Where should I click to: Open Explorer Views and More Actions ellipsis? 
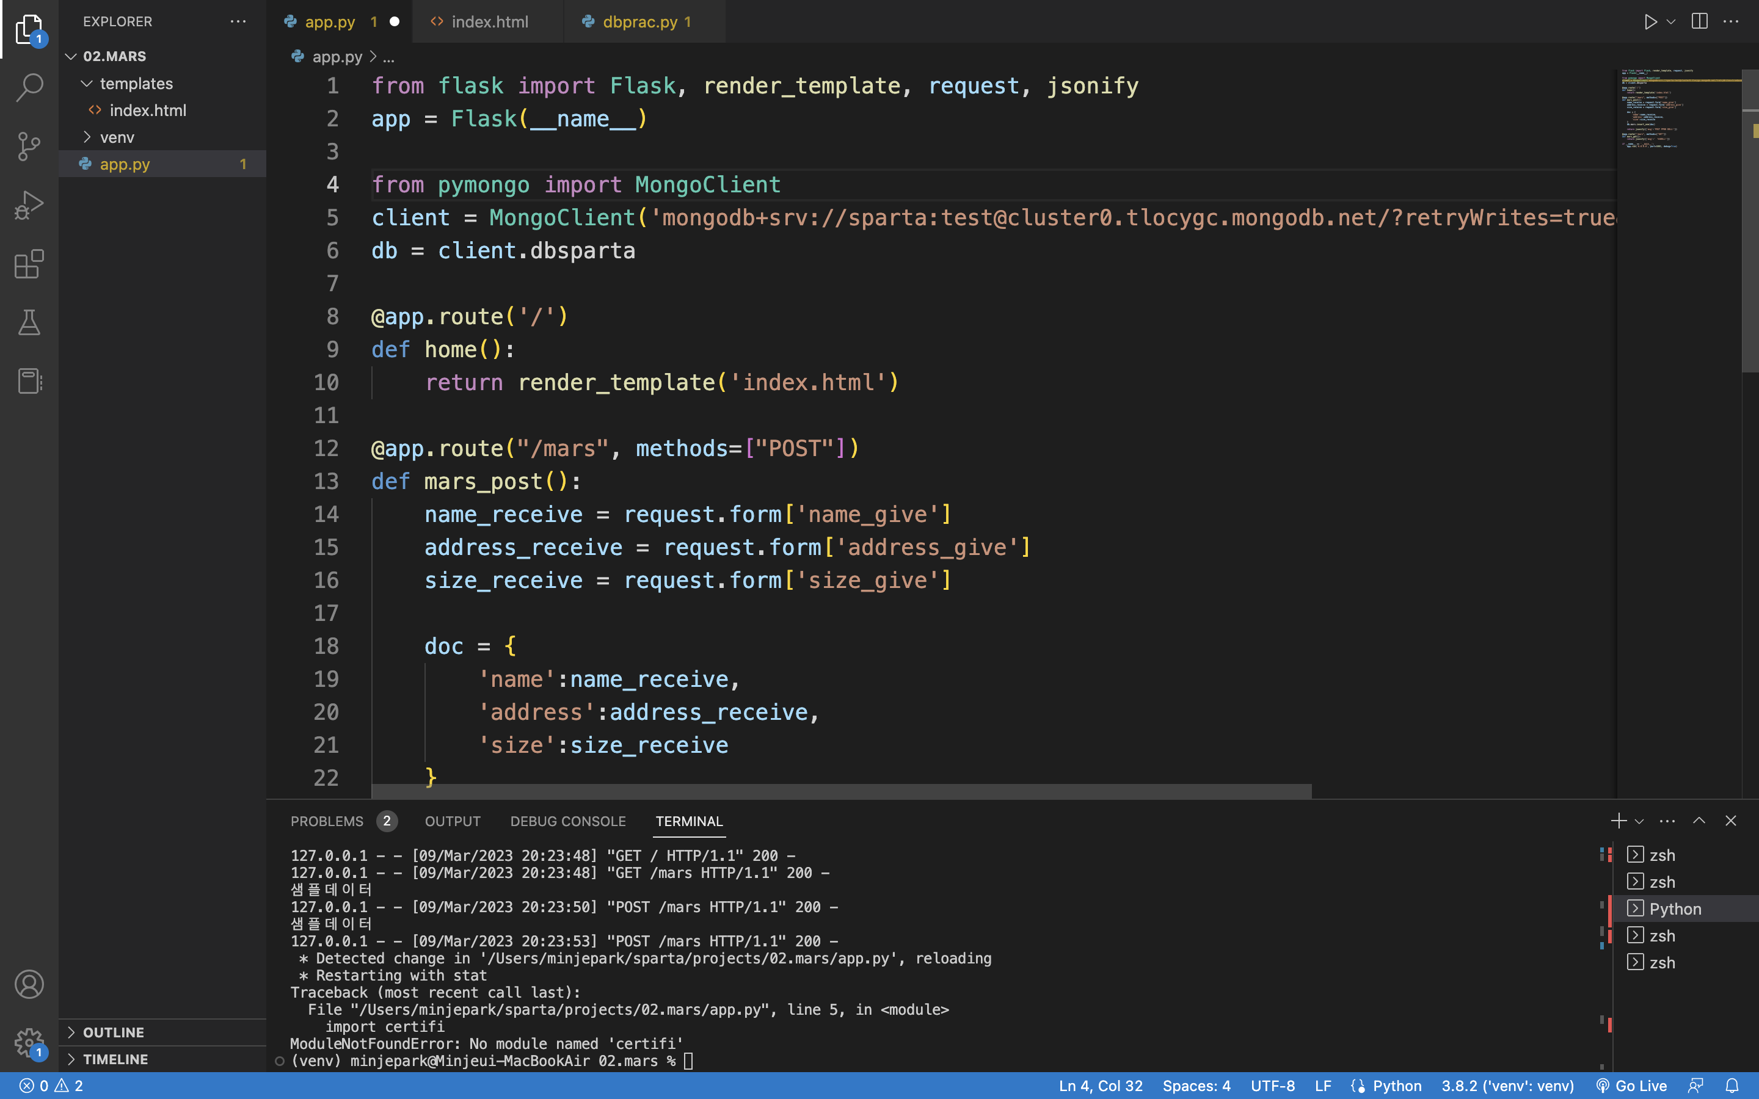click(x=238, y=22)
